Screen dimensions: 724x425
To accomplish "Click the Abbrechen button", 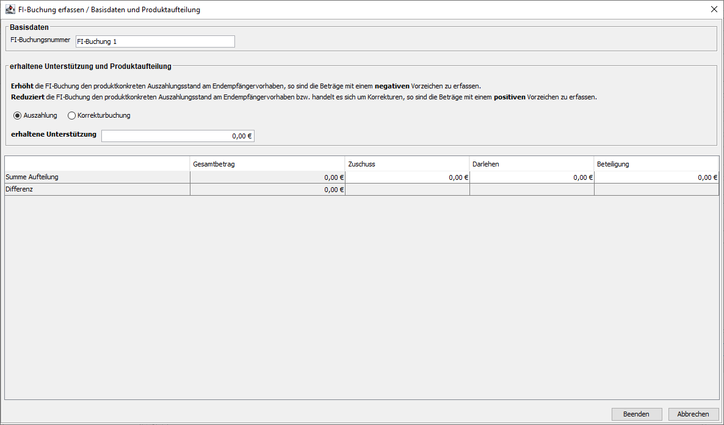I will (693, 414).
